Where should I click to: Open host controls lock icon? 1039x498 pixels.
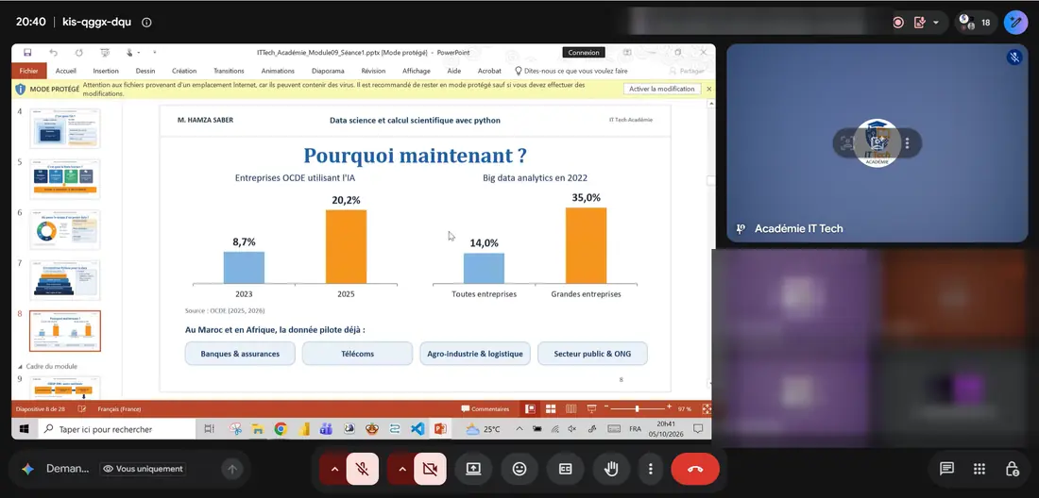1012,469
